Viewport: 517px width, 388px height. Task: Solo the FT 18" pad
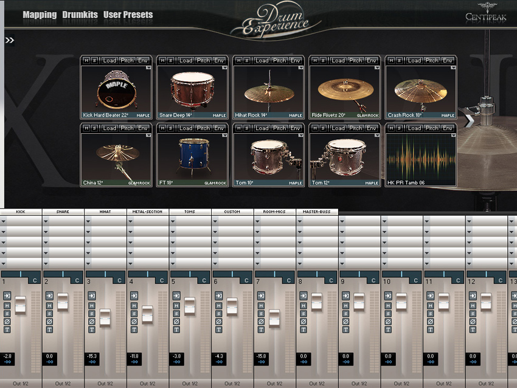coord(170,128)
